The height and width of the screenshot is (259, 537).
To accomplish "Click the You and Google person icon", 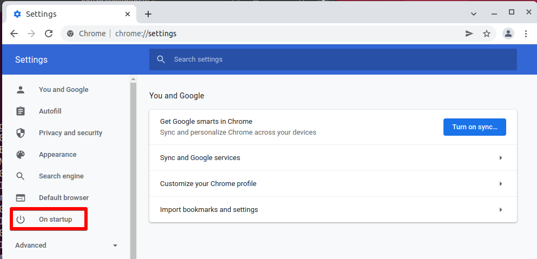I will tap(21, 90).
